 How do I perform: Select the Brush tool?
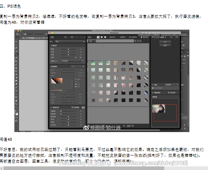(16, 65)
